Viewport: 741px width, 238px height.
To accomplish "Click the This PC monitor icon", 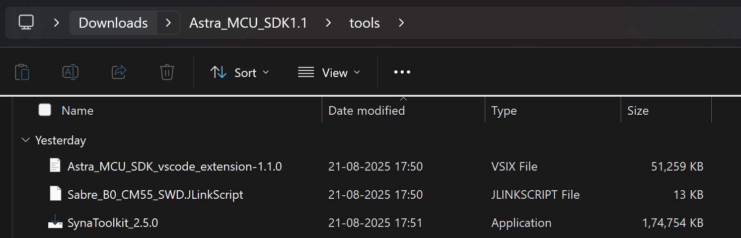I will (26, 22).
